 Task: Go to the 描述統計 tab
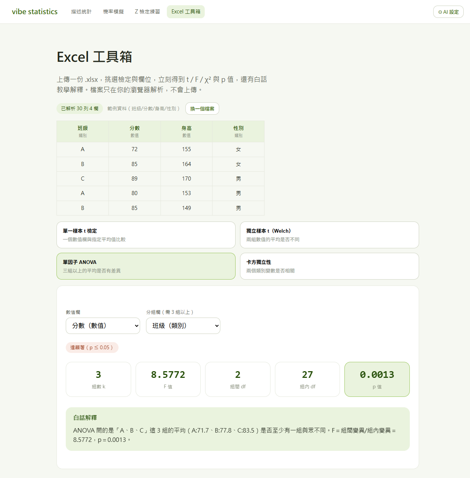tap(81, 12)
